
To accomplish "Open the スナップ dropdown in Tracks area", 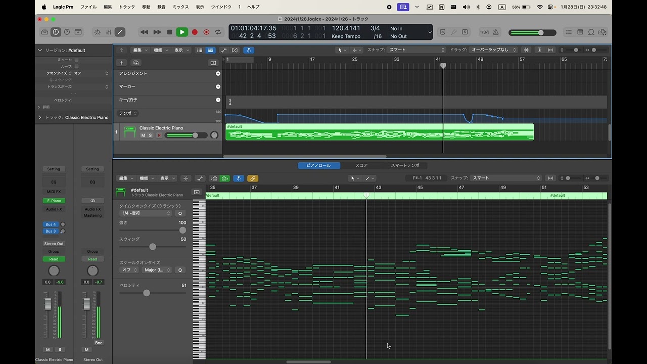I will pos(417,50).
